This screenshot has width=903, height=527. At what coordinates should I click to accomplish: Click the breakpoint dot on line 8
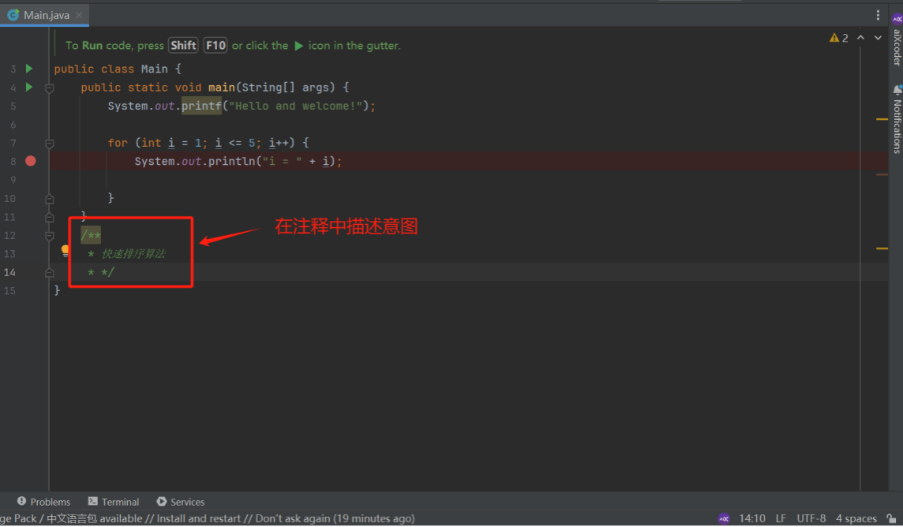[x=30, y=160]
